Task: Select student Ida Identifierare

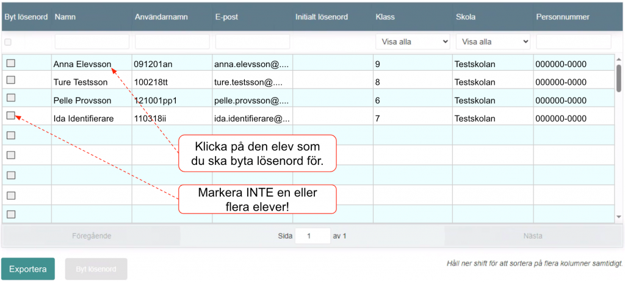Action: (x=84, y=118)
